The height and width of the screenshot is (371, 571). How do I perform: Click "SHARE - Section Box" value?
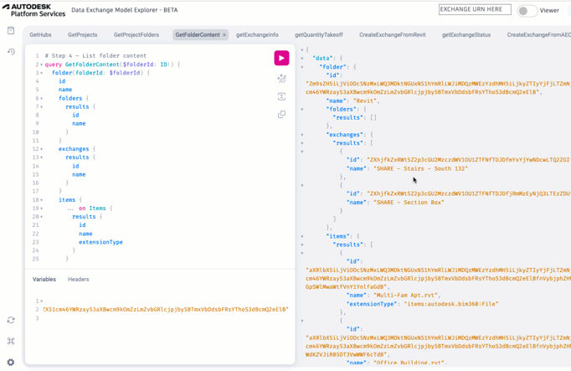[409, 203]
